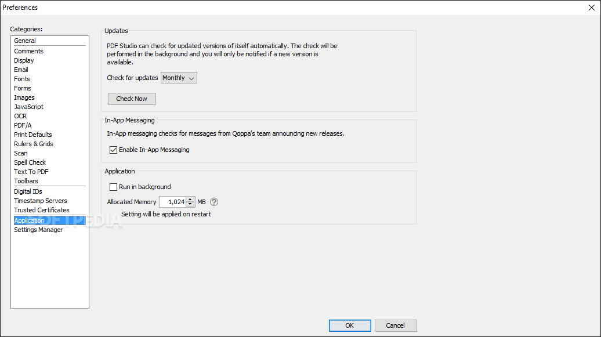Select the General category
The width and height of the screenshot is (601, 337).
(25, 41)
